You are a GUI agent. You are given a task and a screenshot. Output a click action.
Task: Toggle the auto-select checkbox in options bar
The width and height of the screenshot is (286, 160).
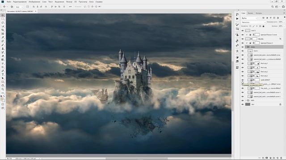[12, 7]
